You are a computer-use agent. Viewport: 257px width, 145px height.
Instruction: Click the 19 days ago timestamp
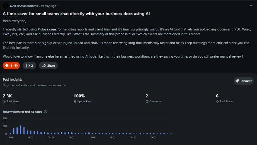[x=48, y=6]
